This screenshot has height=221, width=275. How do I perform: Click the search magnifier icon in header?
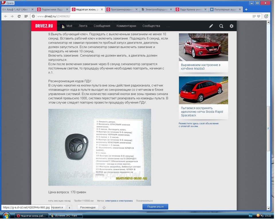point(221,26)
